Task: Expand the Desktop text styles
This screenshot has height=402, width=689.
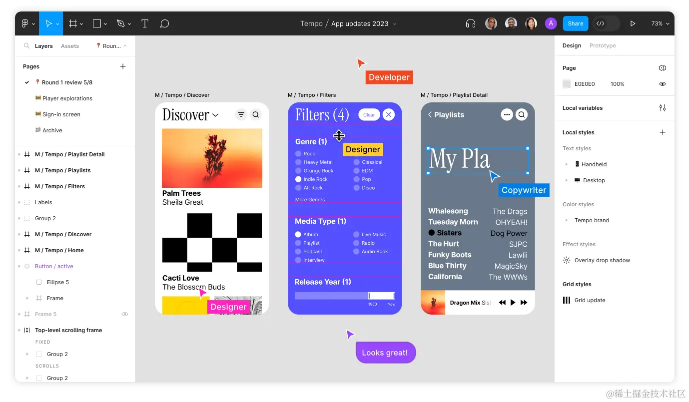Action: pyautogui.click(x=566, y=180)
